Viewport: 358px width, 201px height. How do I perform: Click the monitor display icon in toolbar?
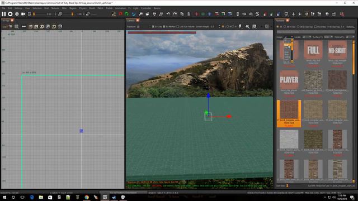(x=286, y=14)
